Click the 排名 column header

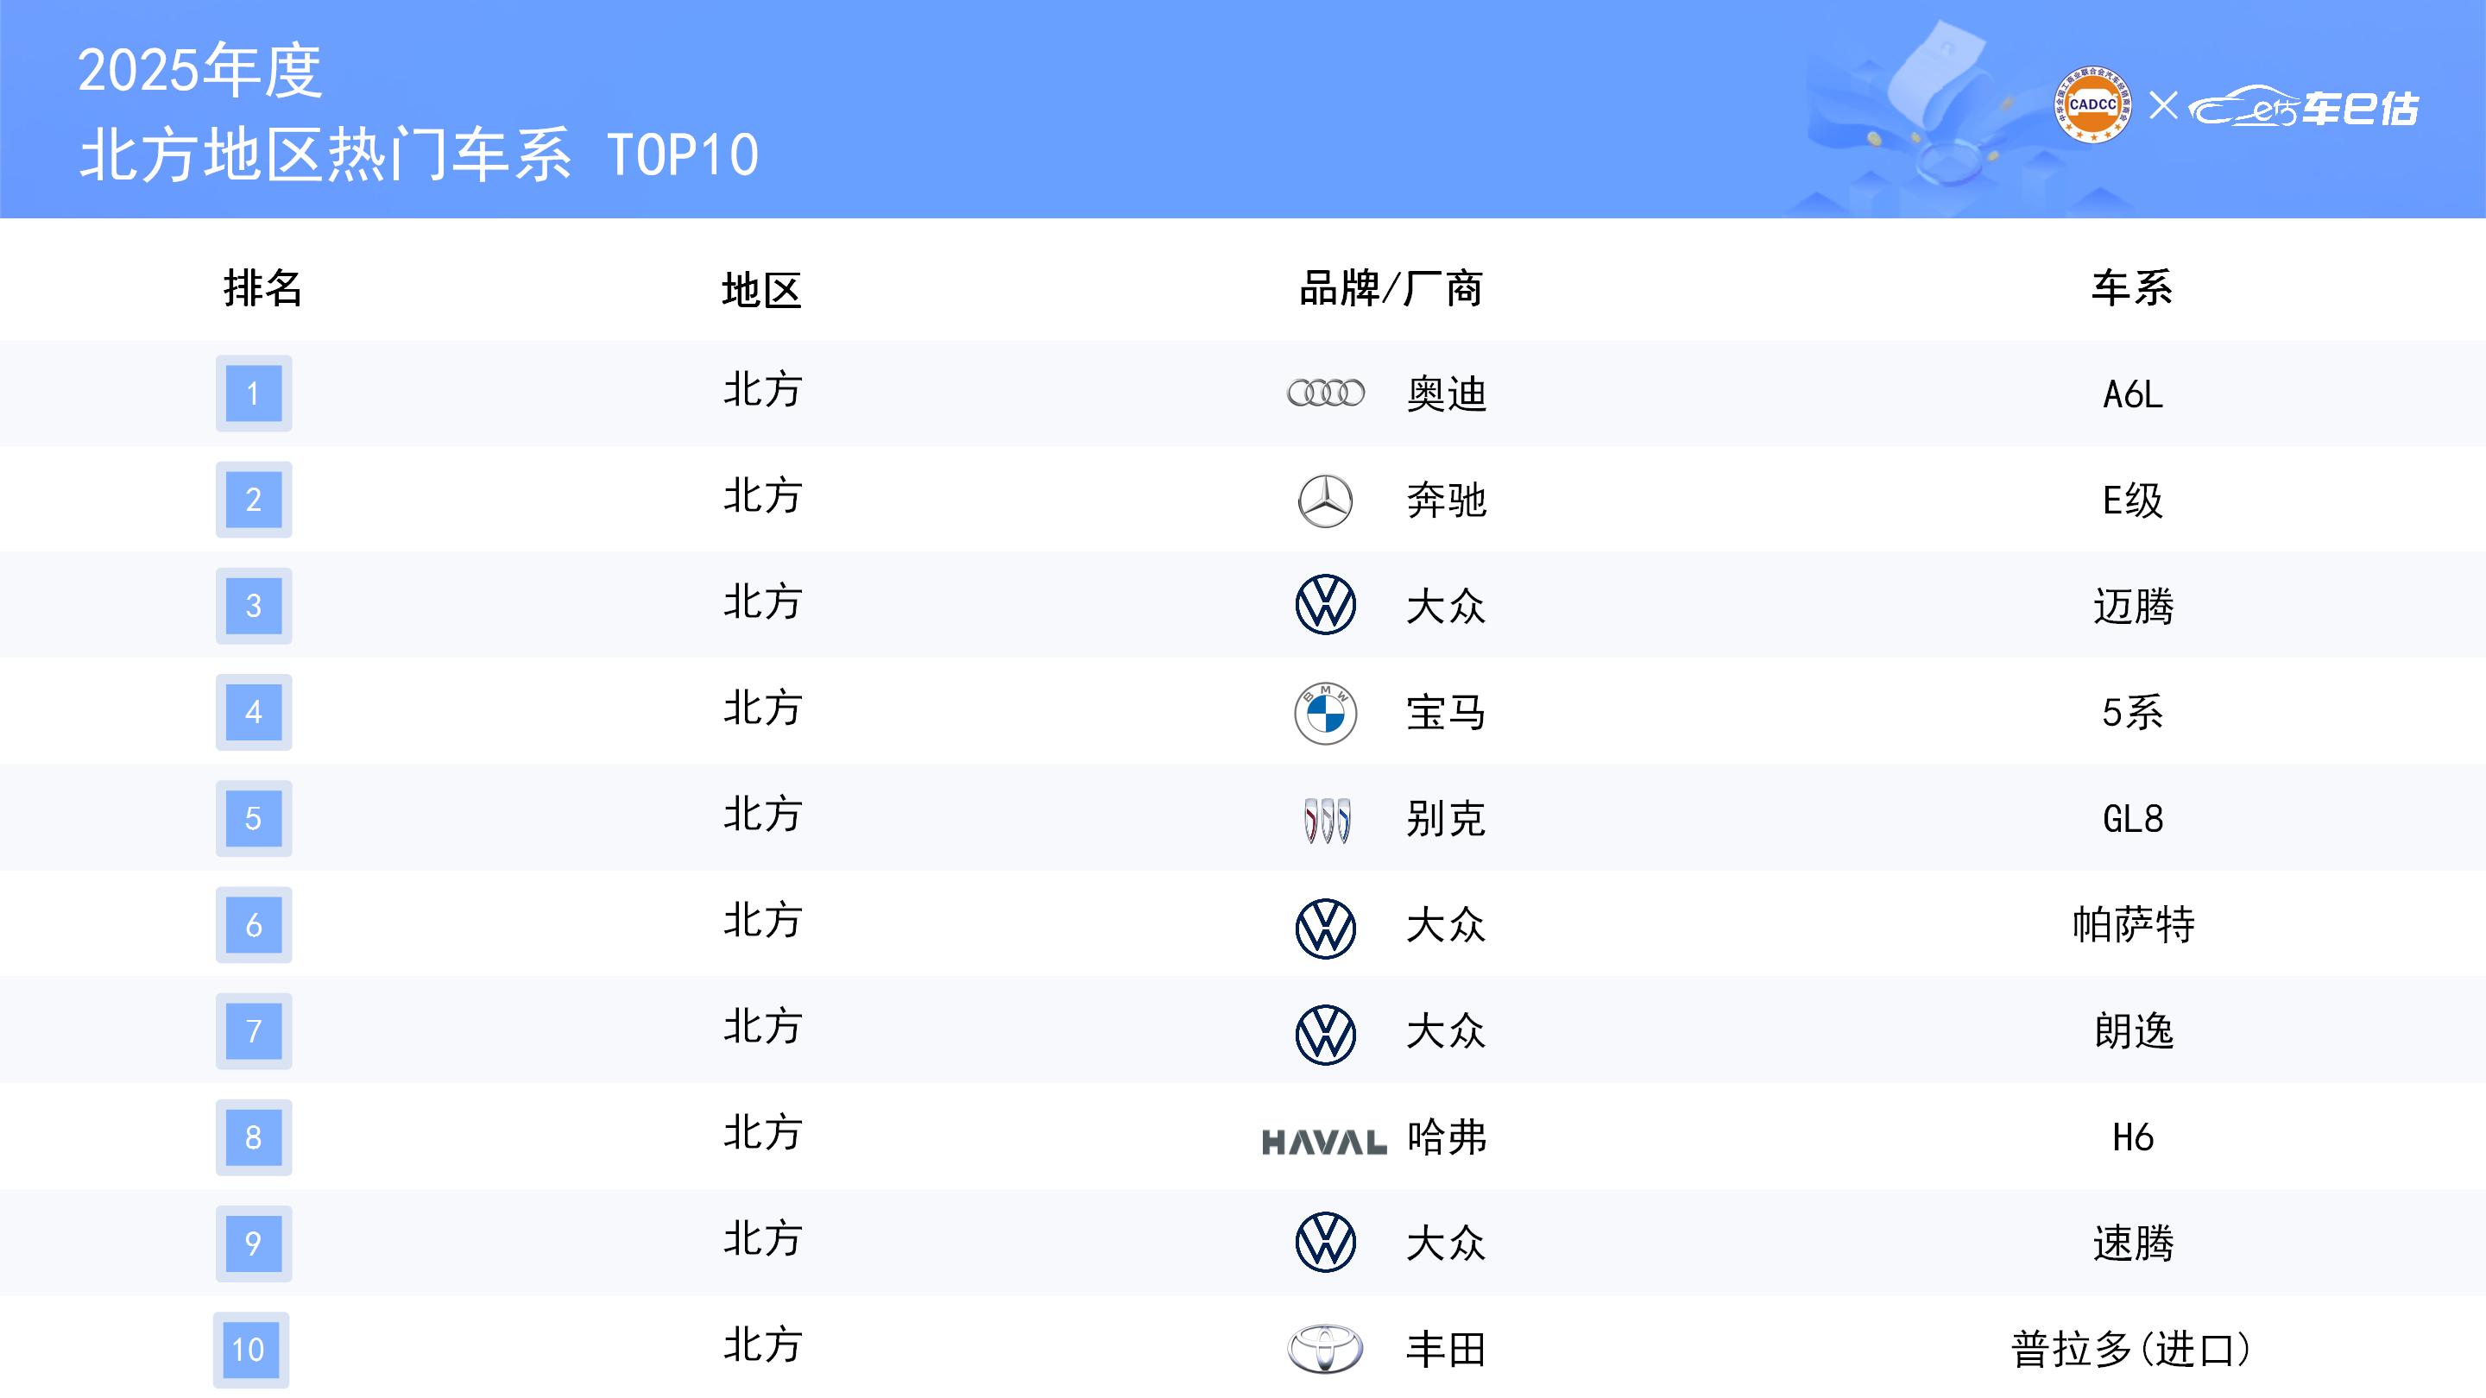262,288
